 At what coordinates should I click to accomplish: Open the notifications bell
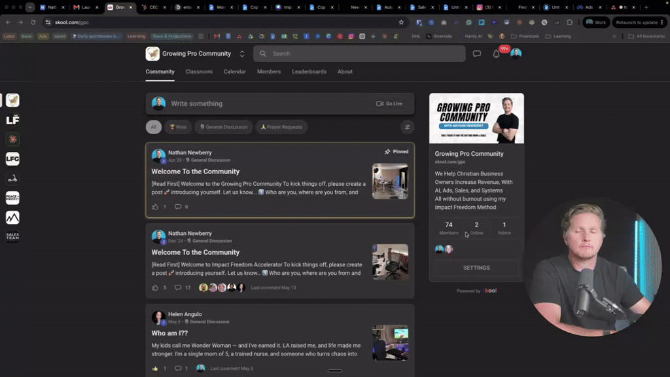(496, 54)
